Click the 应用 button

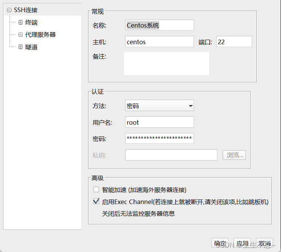click(x=242, y=243)
